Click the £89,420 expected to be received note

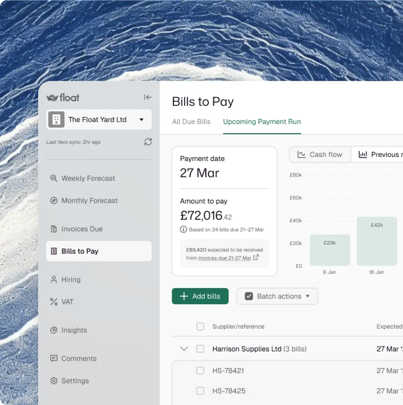pos(224,254)
